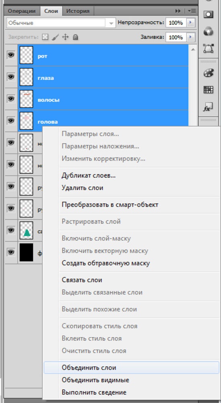The width and height of the screenshot is (221, 403).
Task: Select Преобразовать в смарт-объект menu entry
Action: coord(110,205)
